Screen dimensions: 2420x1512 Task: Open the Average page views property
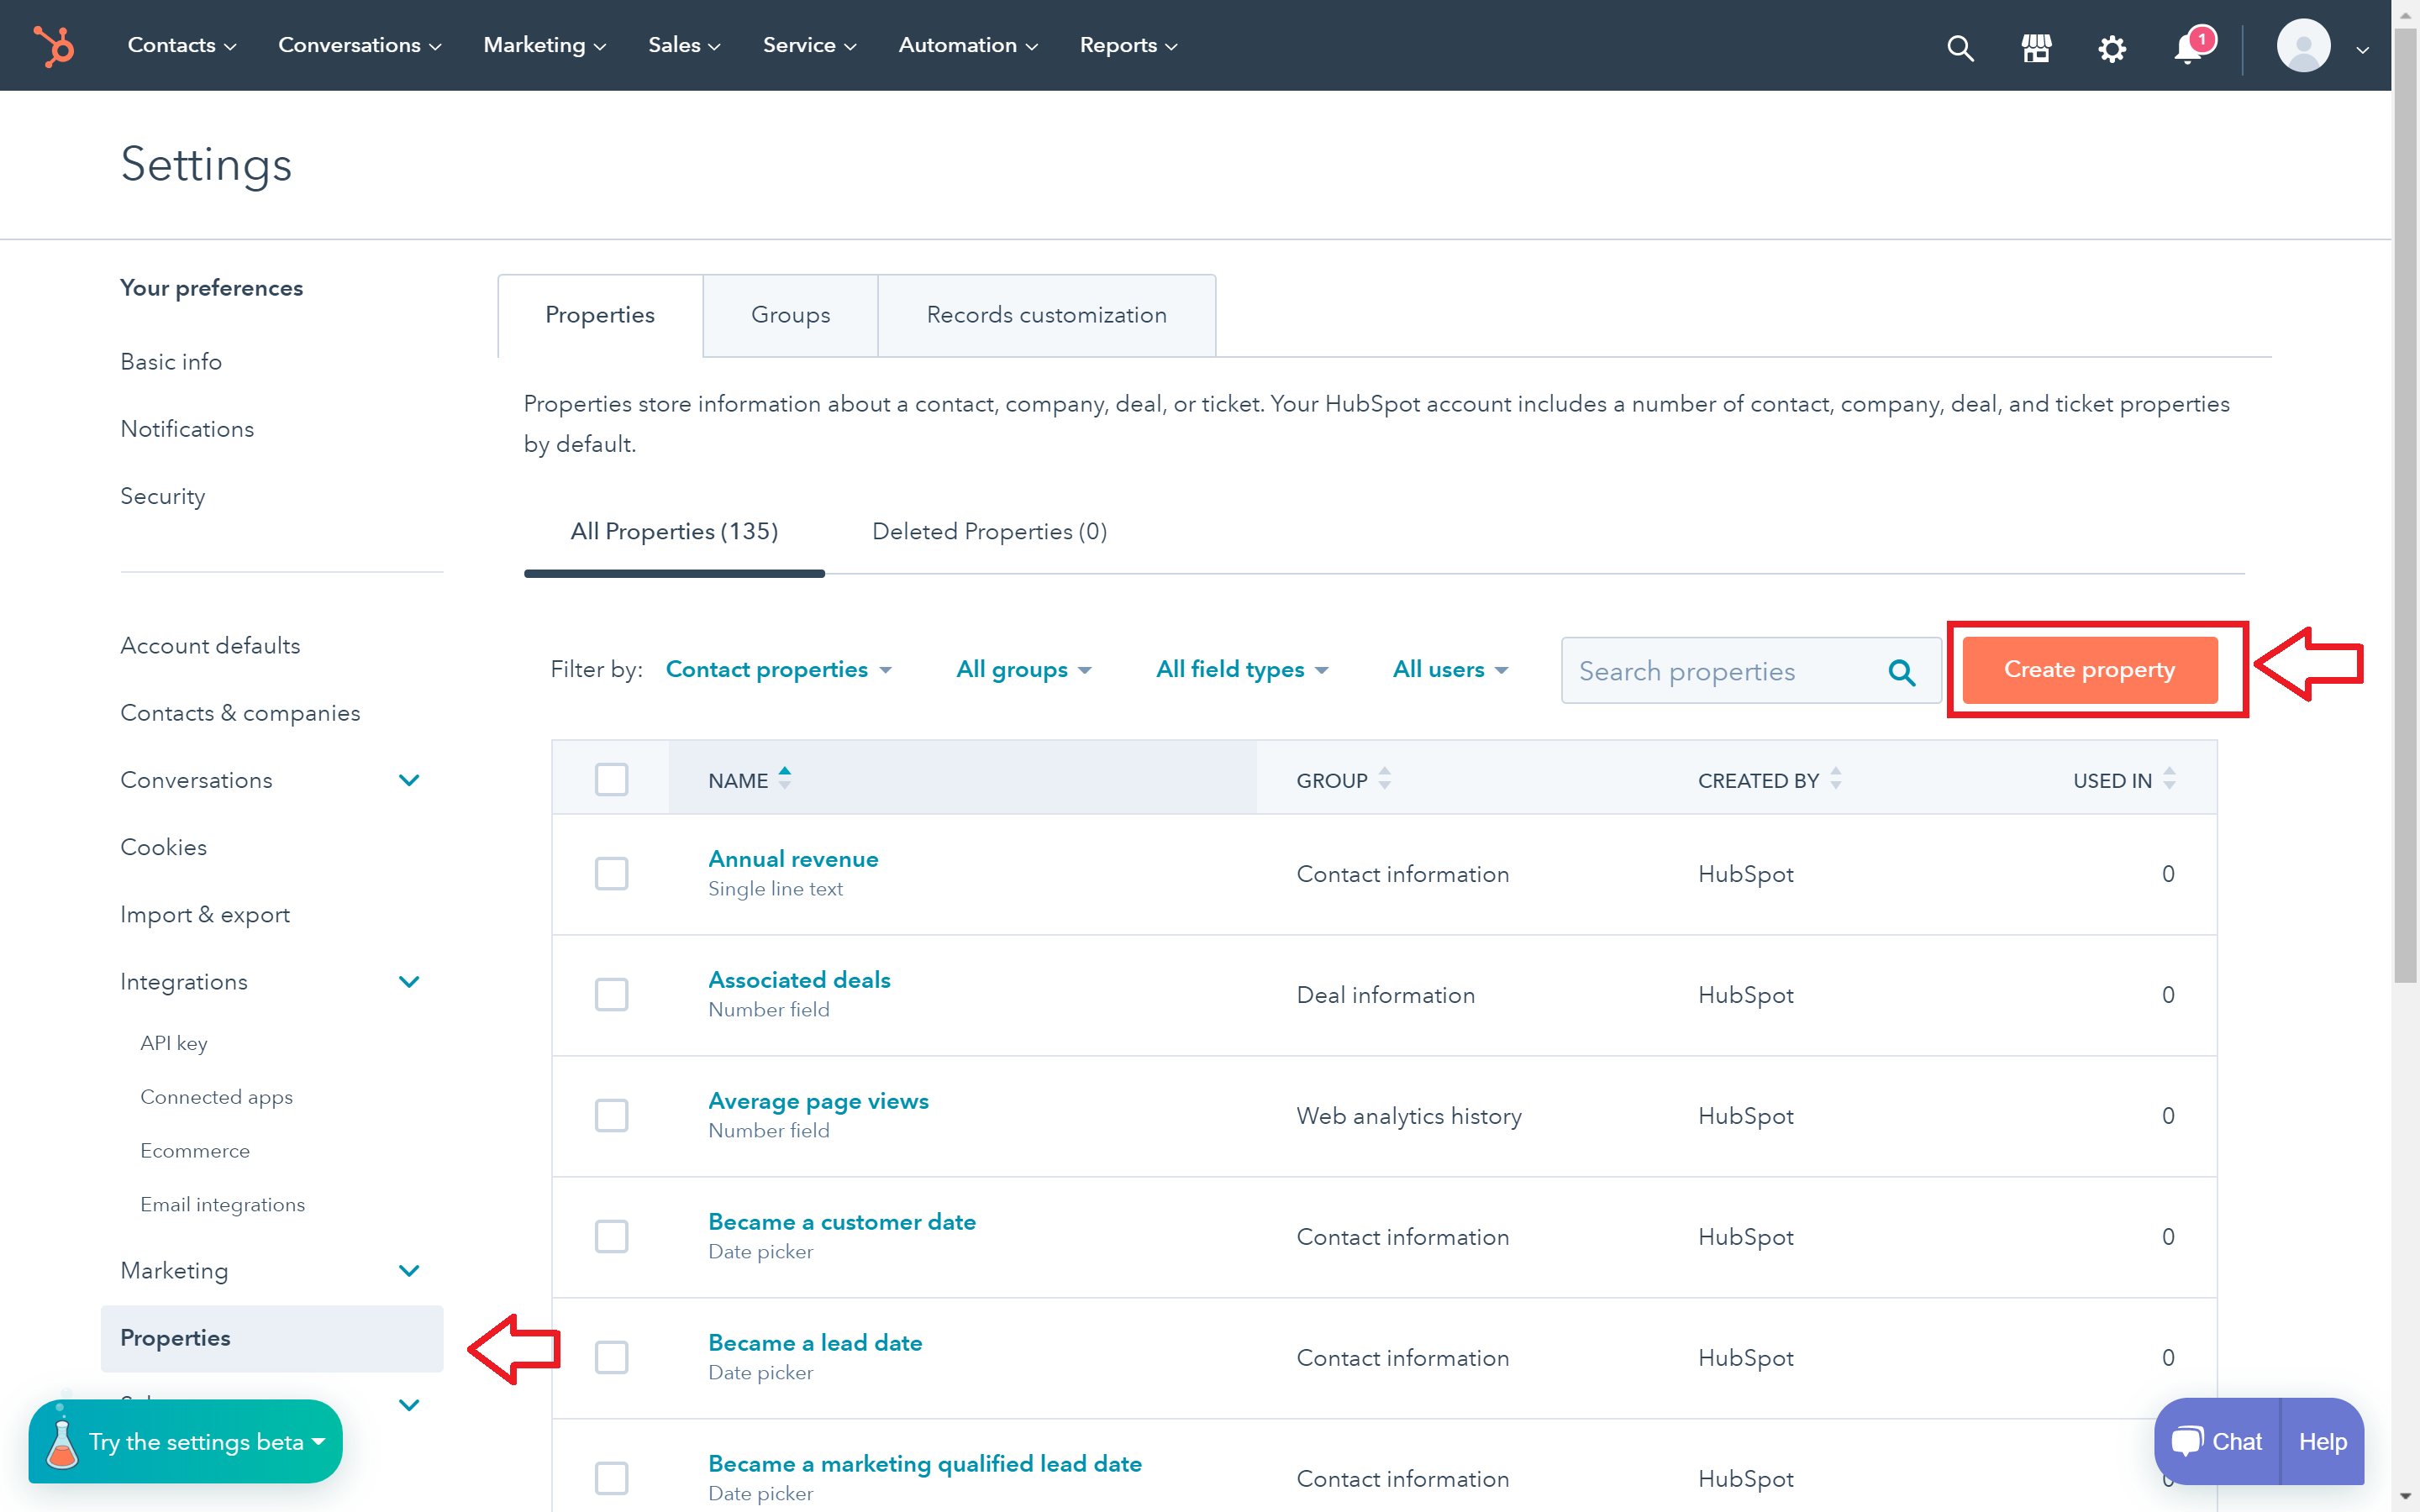point(818,1101)
